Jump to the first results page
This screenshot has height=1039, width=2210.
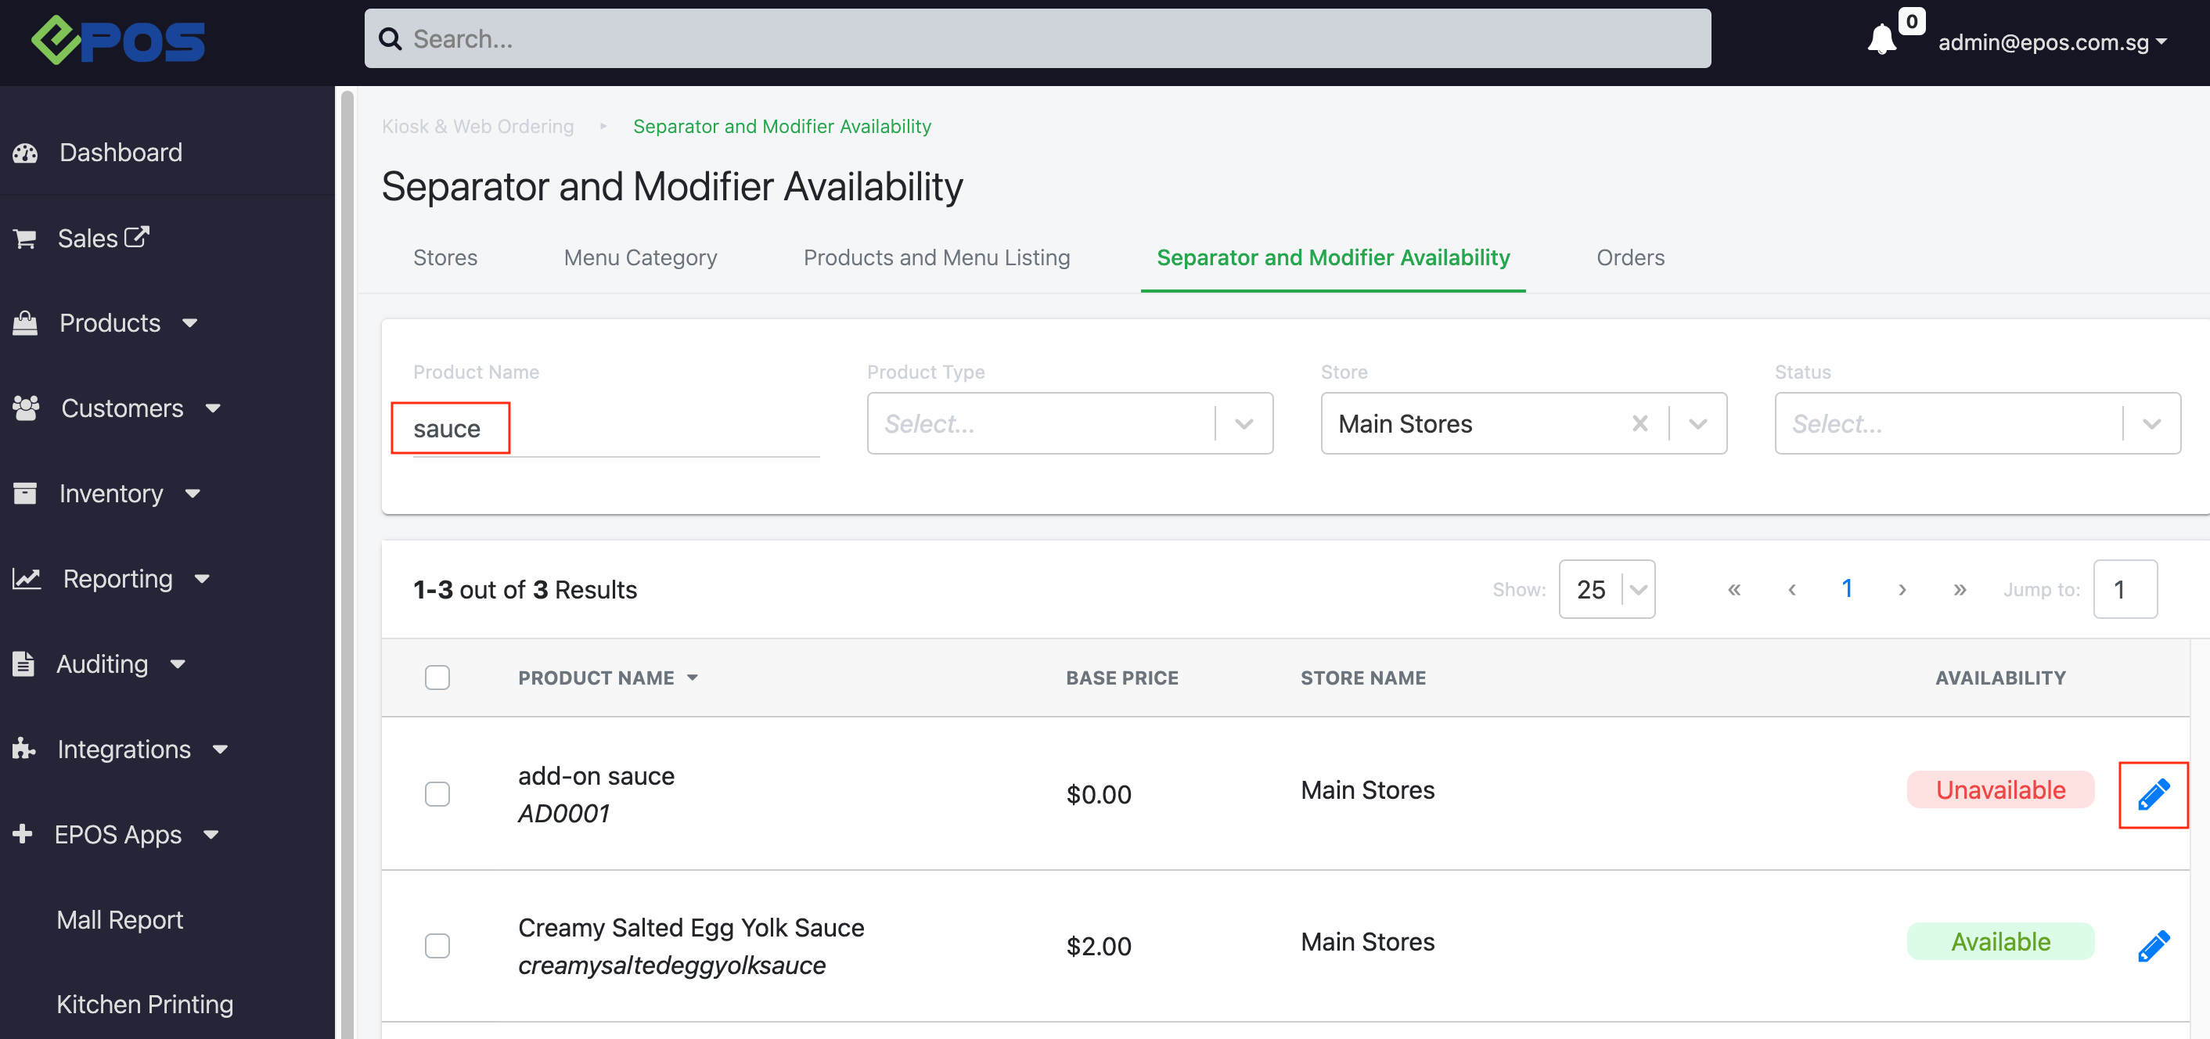(x=1734, y=589)
